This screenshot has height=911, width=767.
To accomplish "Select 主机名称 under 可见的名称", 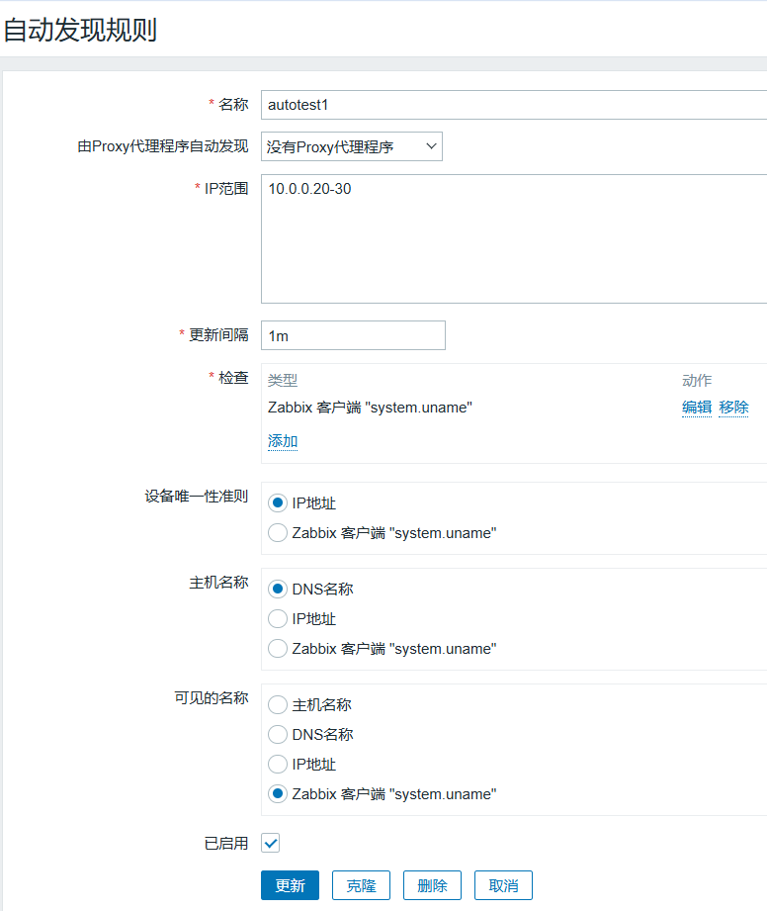I will click(278, 705).
